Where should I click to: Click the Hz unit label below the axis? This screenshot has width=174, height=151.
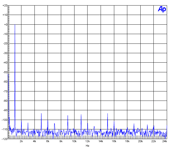coord(87,145)
